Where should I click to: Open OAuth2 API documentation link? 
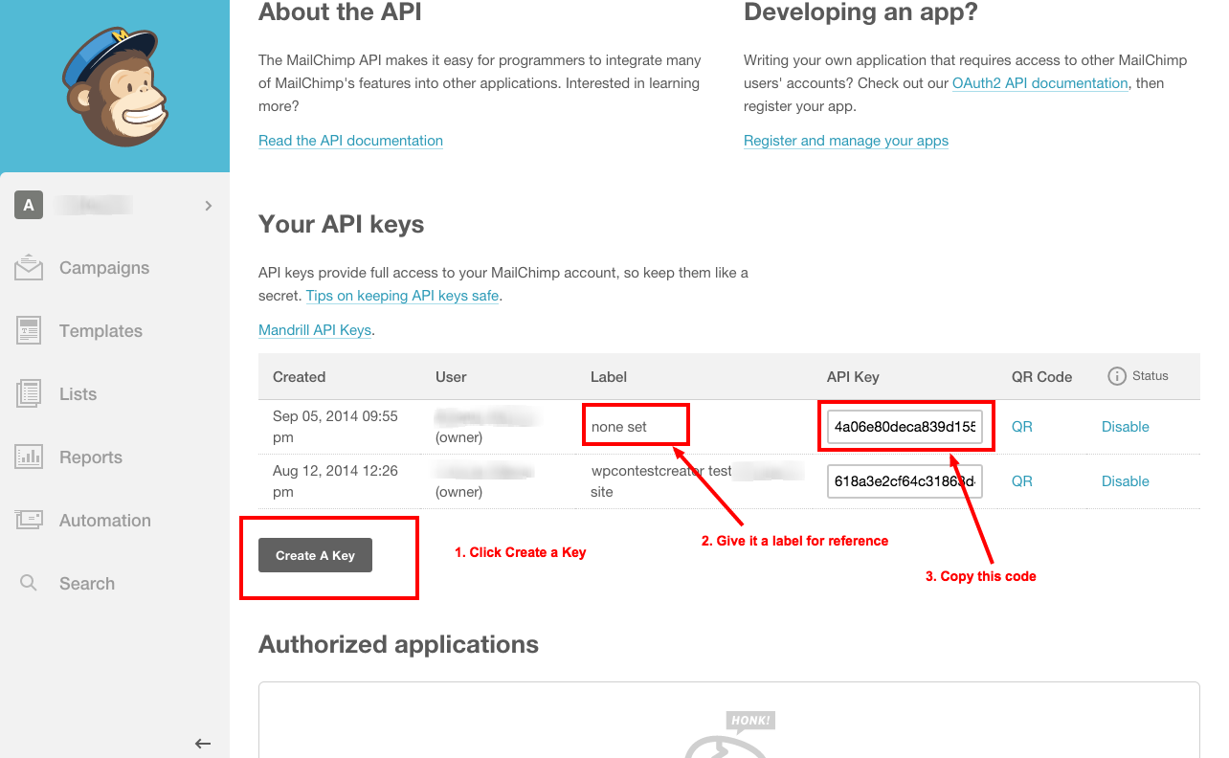coord(1040,83)
